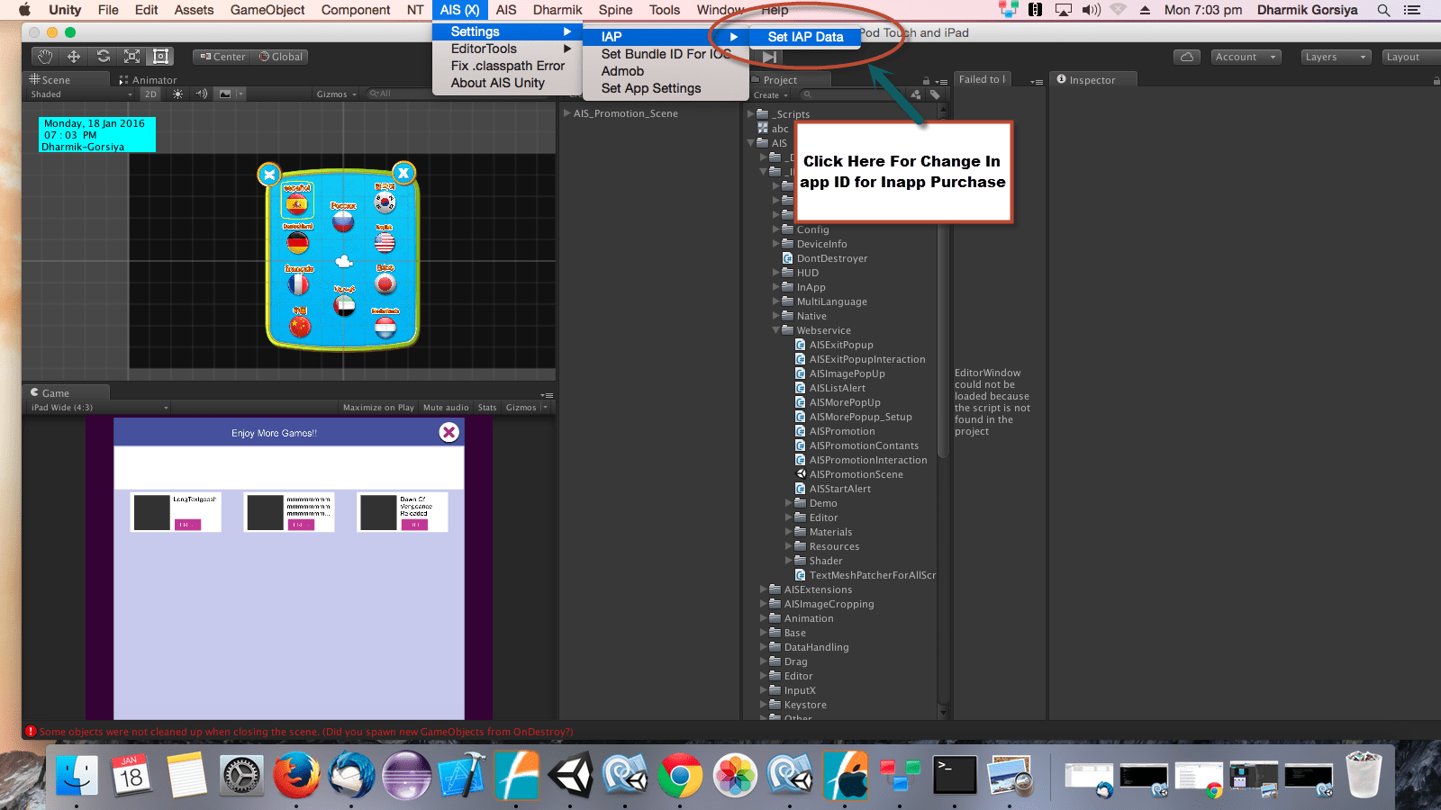Toggle Mute audio in Game view
The width and height of the screenshot is (1441, 810).
coord(446,408)
